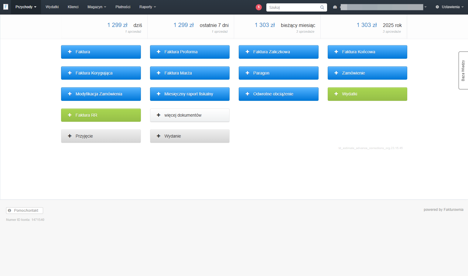Open the Przychody dropdown menu

coord(26,7)
